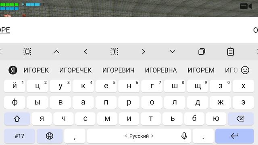
Task: Tap the е key
Action: pyautogui.click(x=106, y=86)
